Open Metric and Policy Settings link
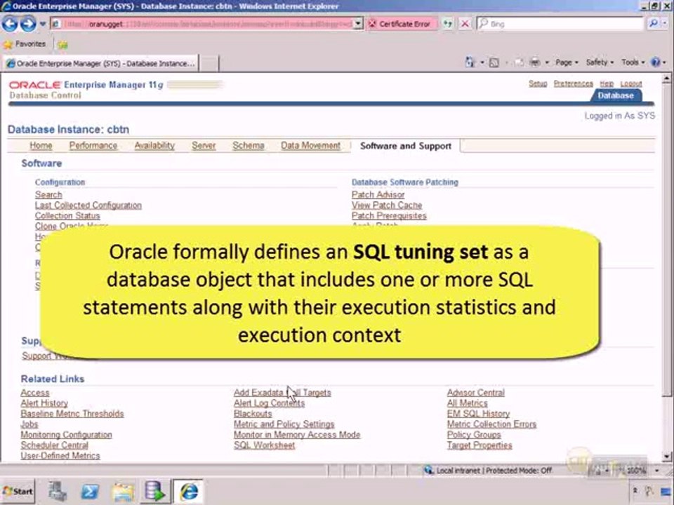674x505 pixels. pos(284,424)
